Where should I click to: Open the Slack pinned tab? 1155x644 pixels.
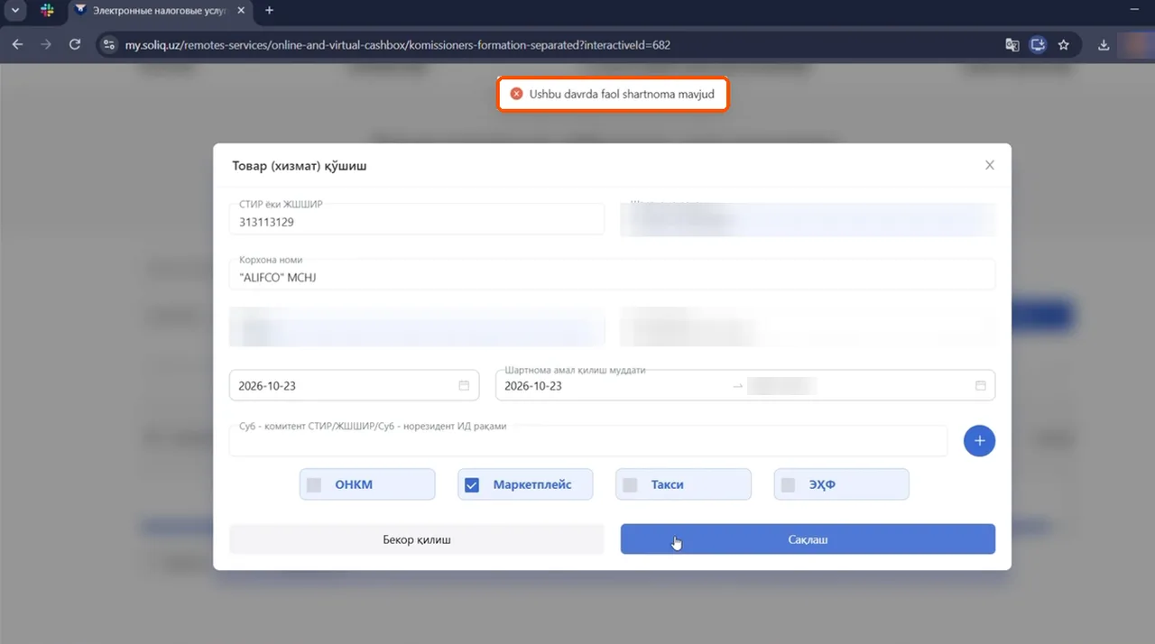click(47, 10)
